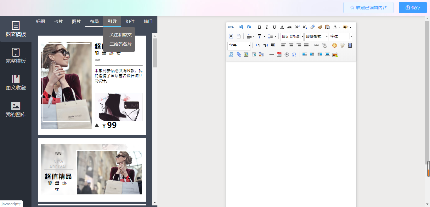This screenshot has height=207, width=430.
Task: Click the 保存 save button
Action: (413, 8)
